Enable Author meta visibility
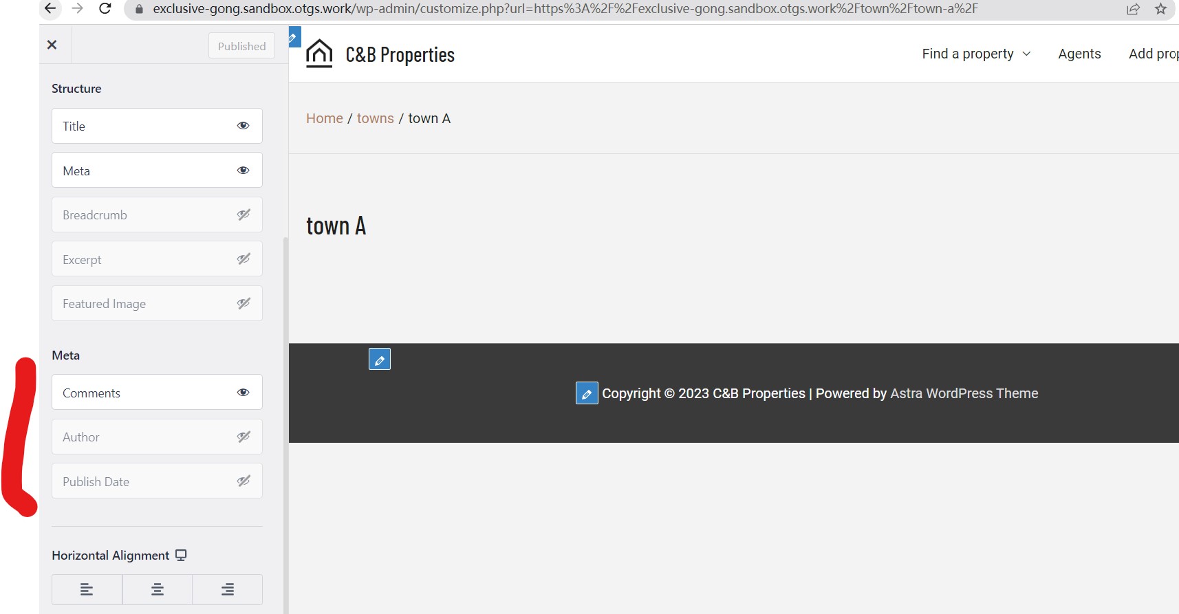The height and width of the screenshot is (614, 1179). tap(244, 437)
